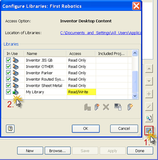Screen dimensions: 158x160
Task: Click the Browse... button
Action: [58, 151]
